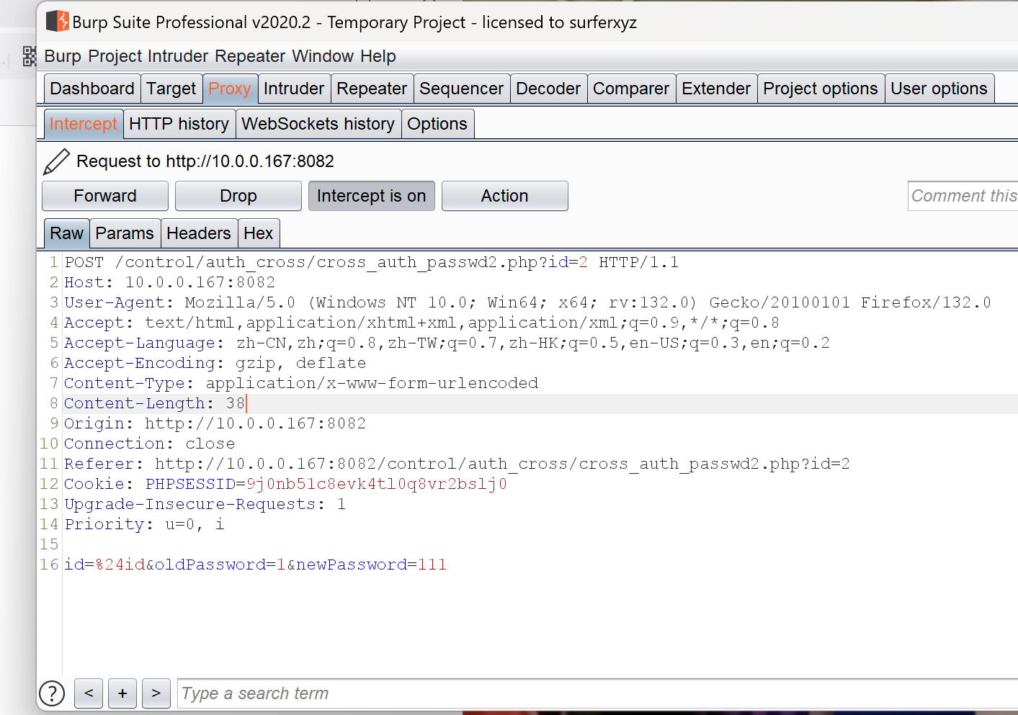Open the proxy Options sub-tab

click(x=437, y=124)
